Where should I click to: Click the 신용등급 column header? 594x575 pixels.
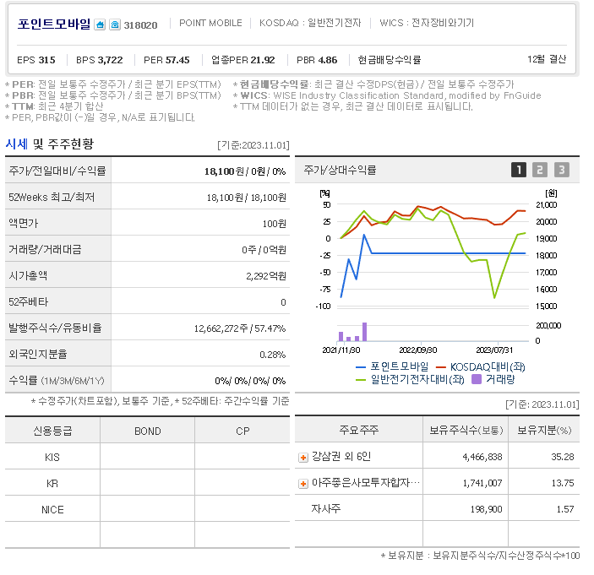tap(52, 431)
